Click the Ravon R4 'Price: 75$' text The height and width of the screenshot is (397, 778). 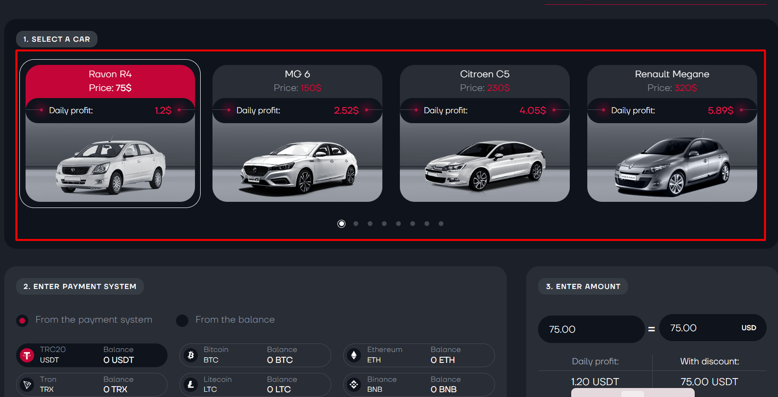tap(110, 88)
